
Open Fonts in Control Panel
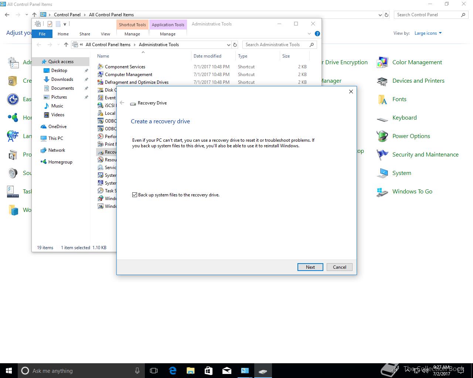click(x=399, y=99)
